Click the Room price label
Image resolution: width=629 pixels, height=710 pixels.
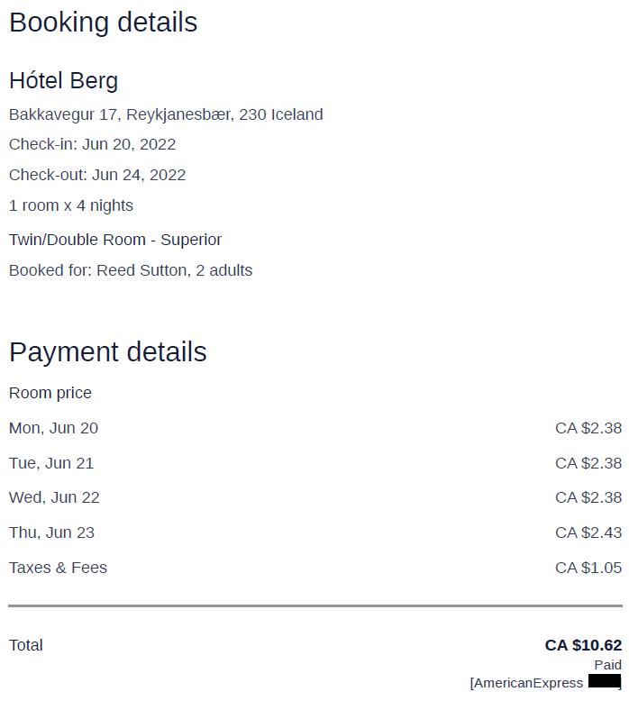(x=50, y=393)
